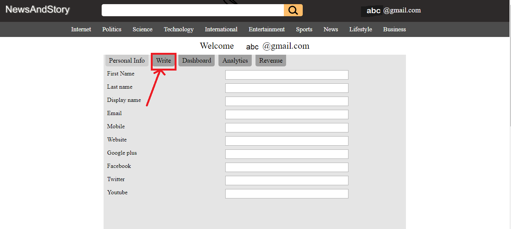This screenshot has height=229, width=511.
Task: Open the News category
Action: [331, 29]
